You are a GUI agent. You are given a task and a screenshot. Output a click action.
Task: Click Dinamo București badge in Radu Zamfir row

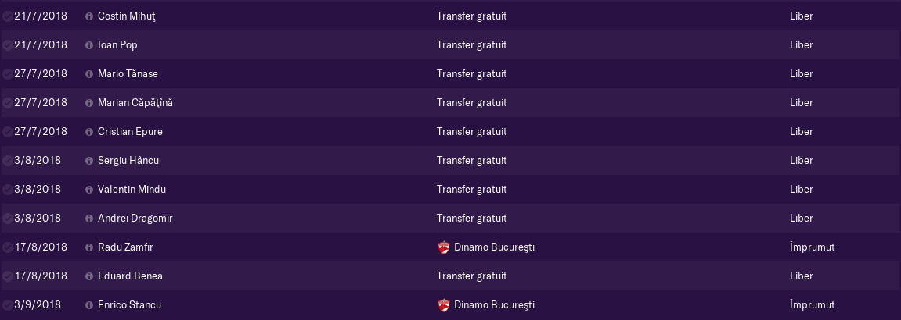443,247
